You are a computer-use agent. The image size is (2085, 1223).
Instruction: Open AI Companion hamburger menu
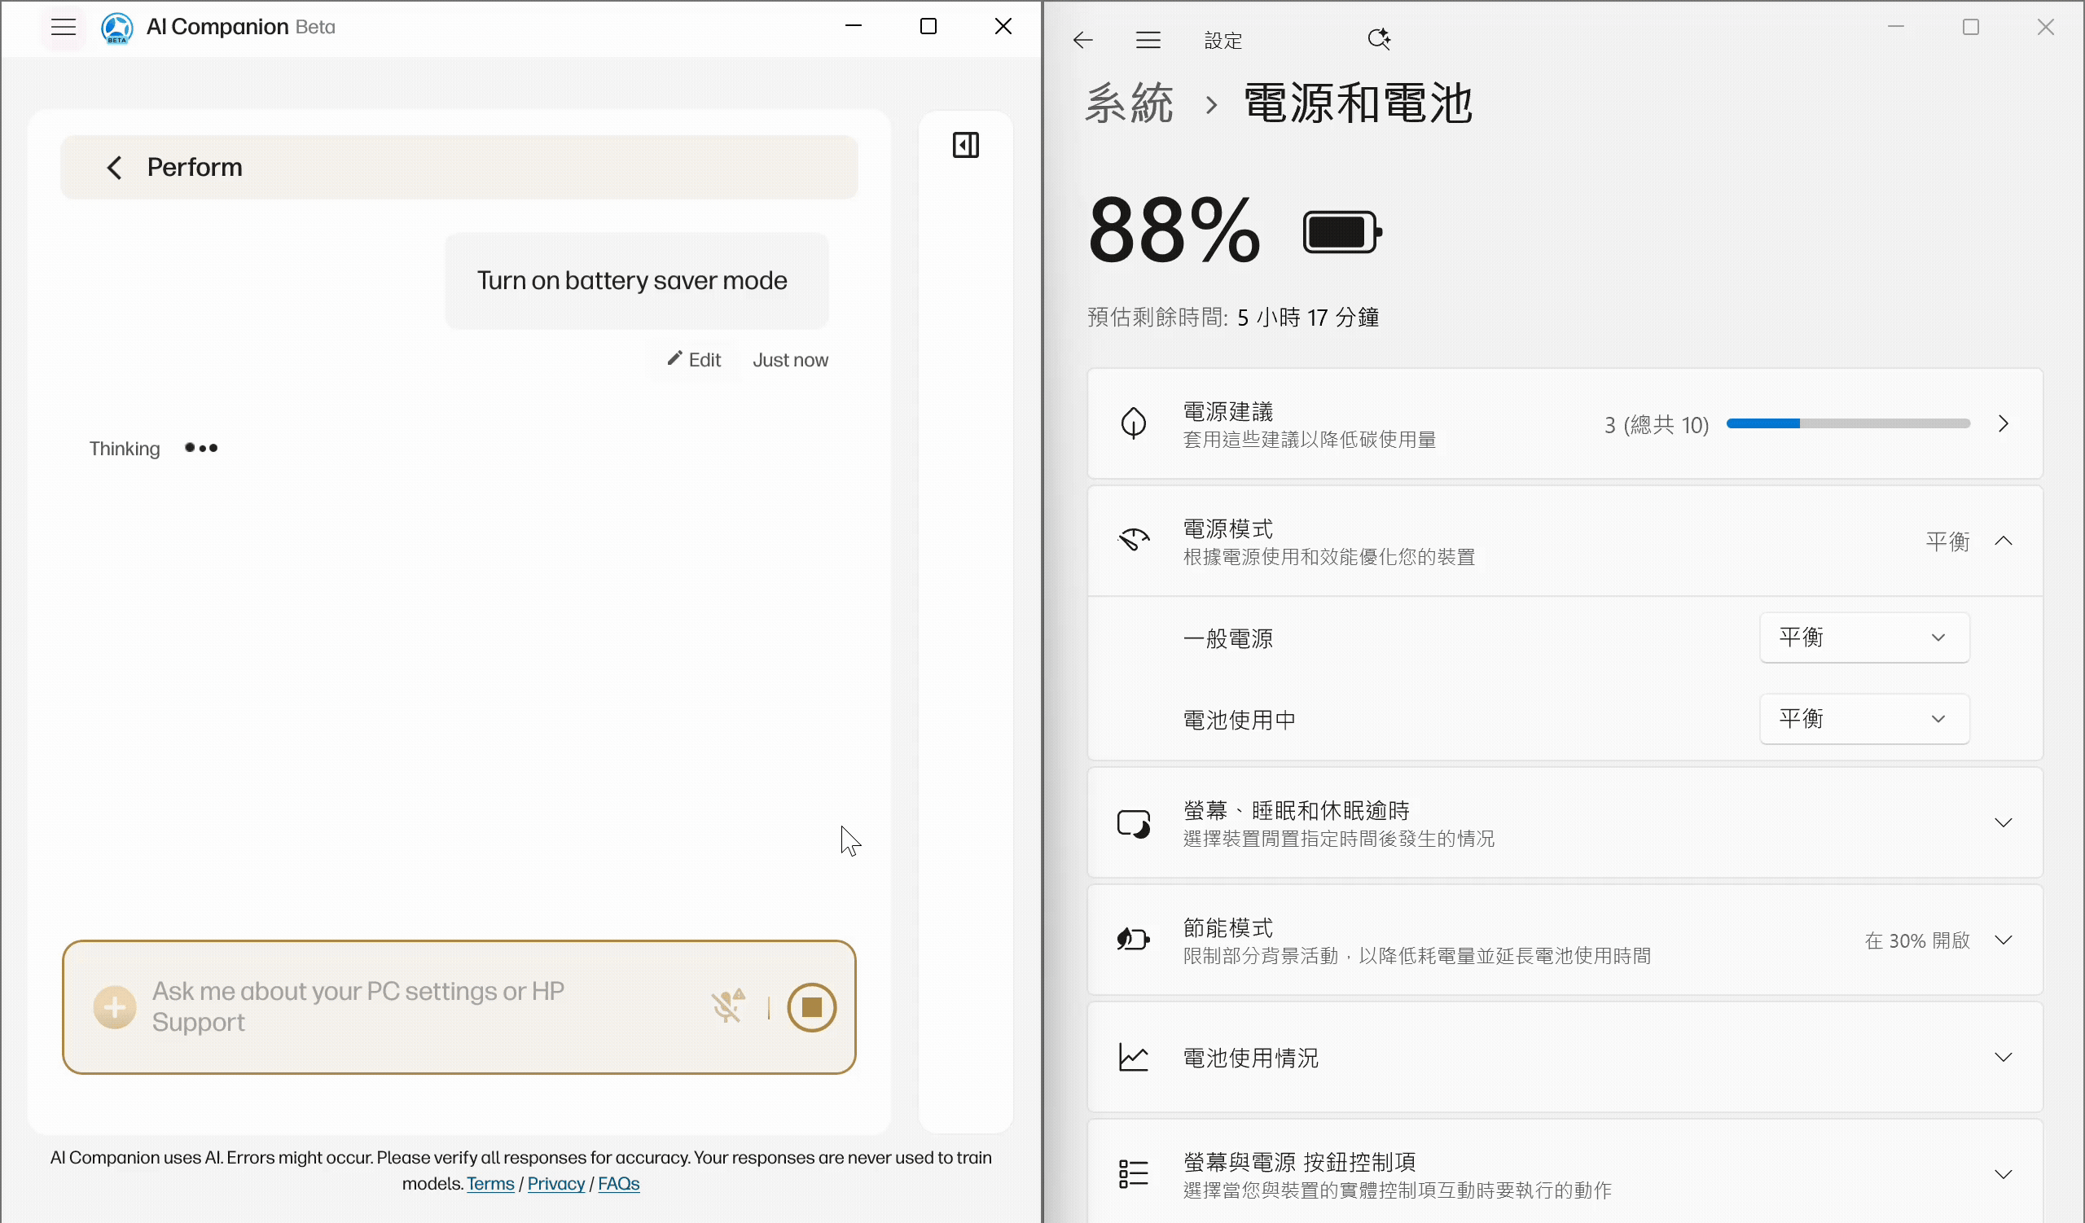pos(63,28)
